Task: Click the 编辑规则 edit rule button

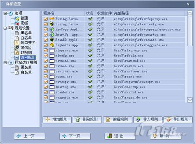Action: click(x=117, y=119)
